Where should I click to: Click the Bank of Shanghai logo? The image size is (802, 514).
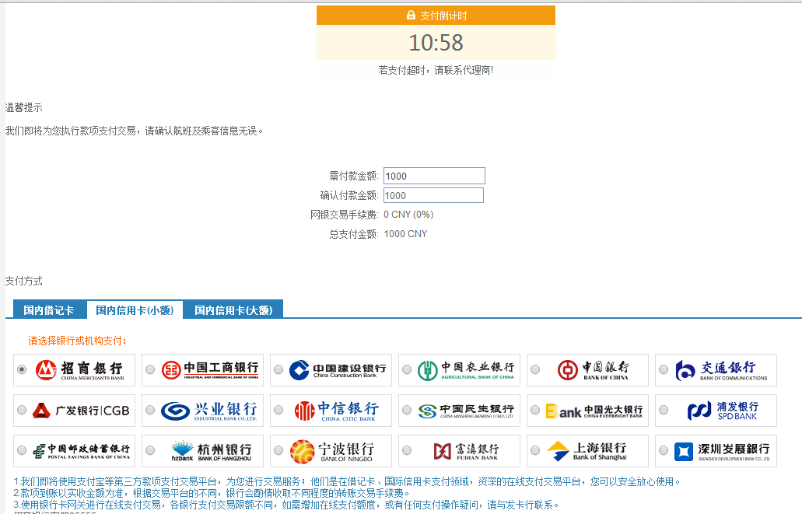[587, 451]
